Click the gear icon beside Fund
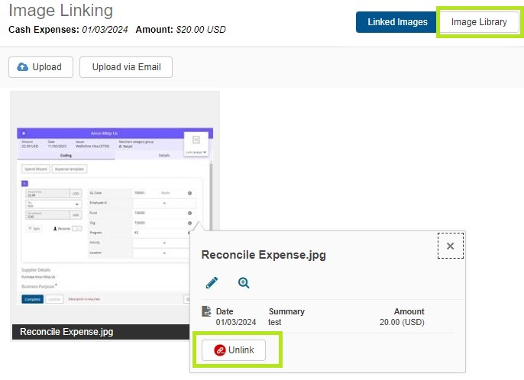This screenshot has height=380, width=524. point(189,214)
